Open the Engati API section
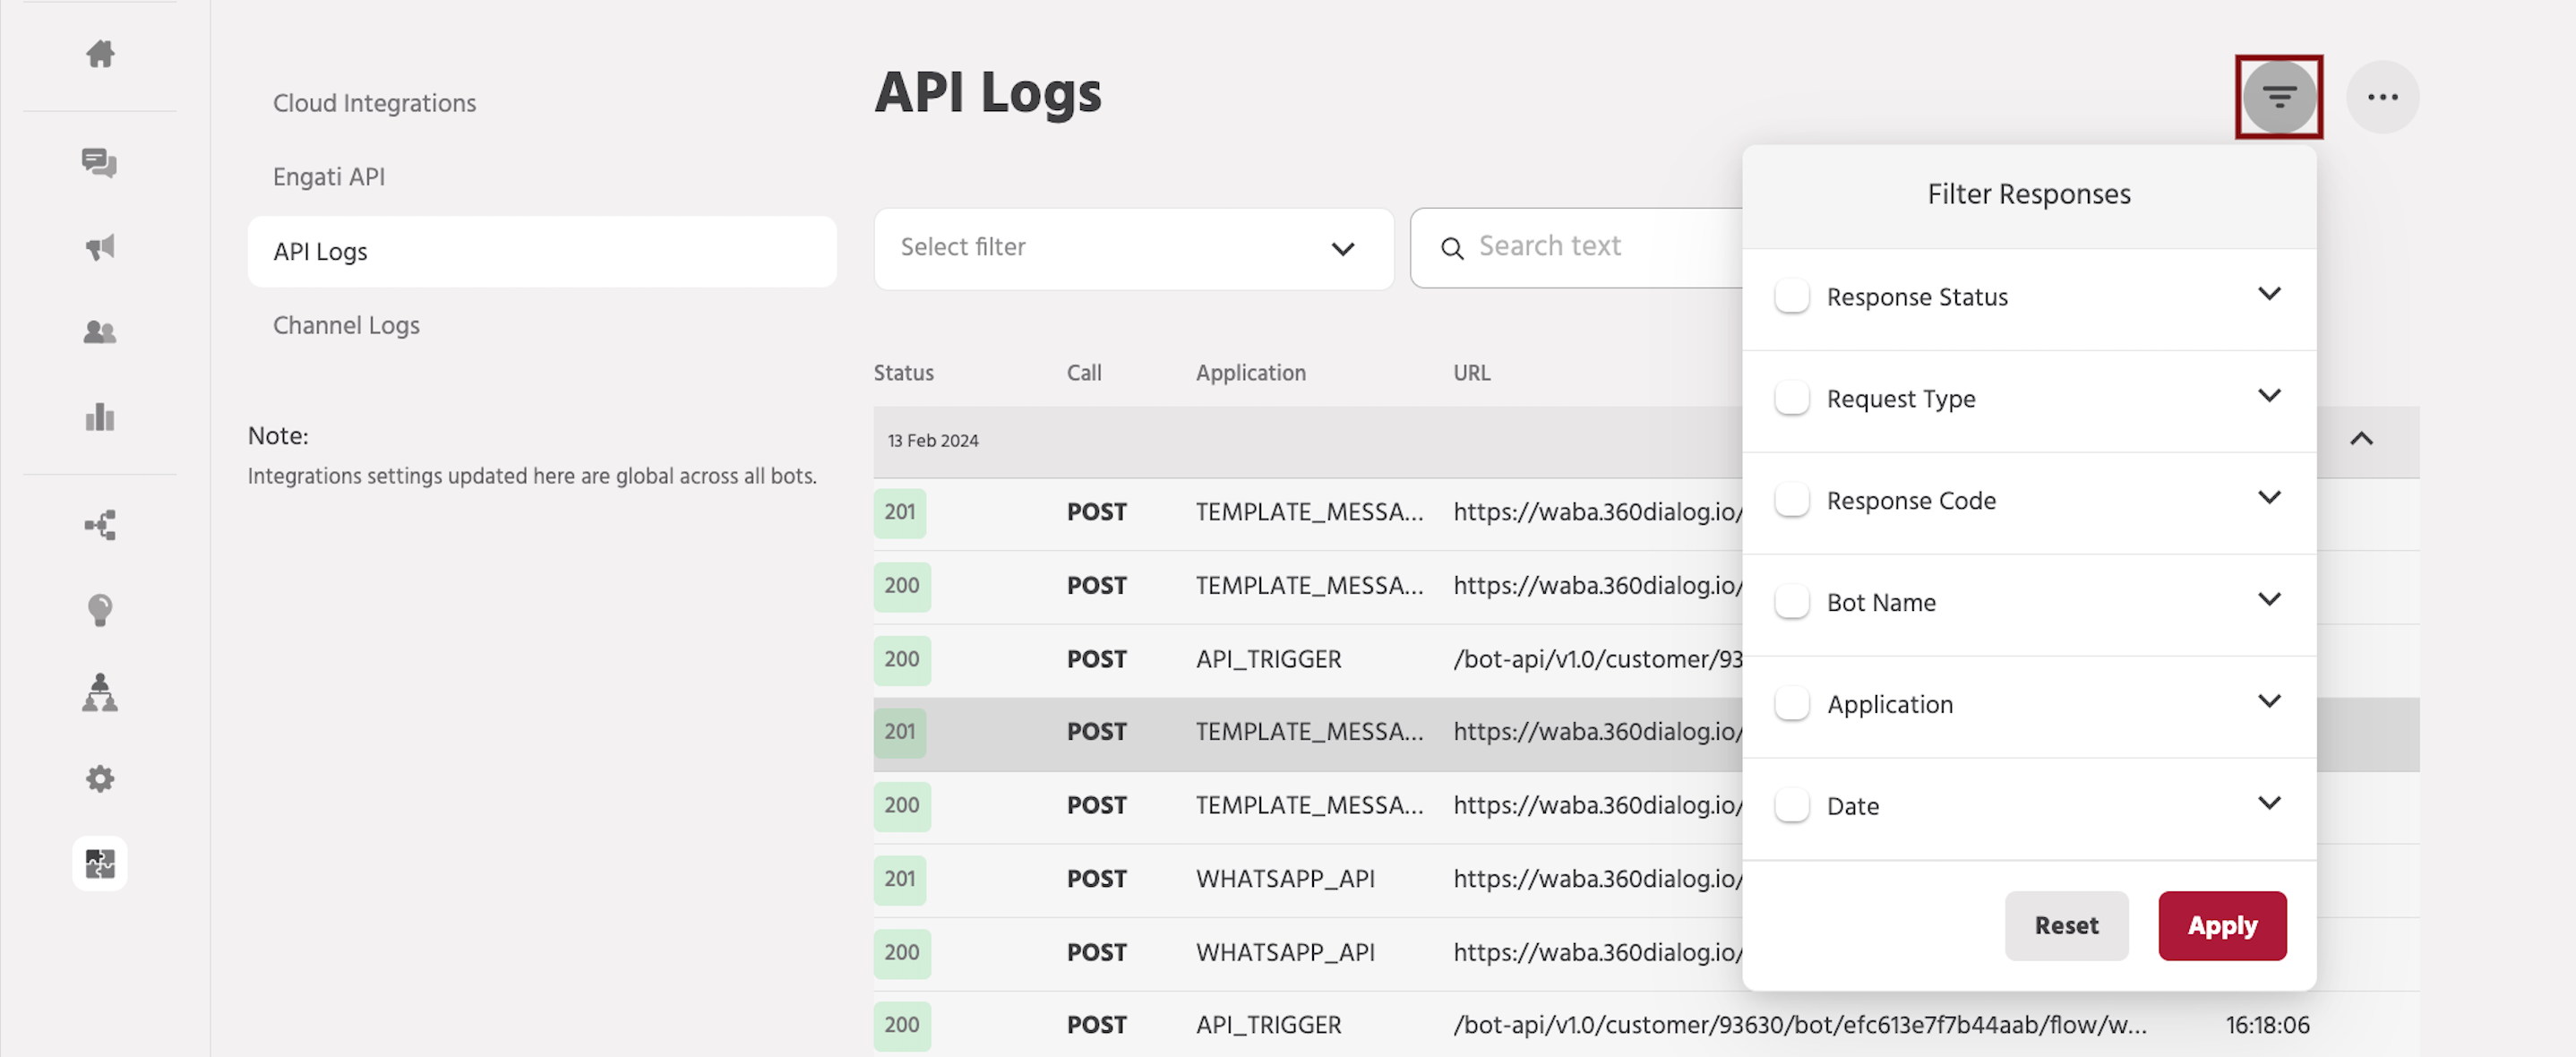 tap(328, 176)
